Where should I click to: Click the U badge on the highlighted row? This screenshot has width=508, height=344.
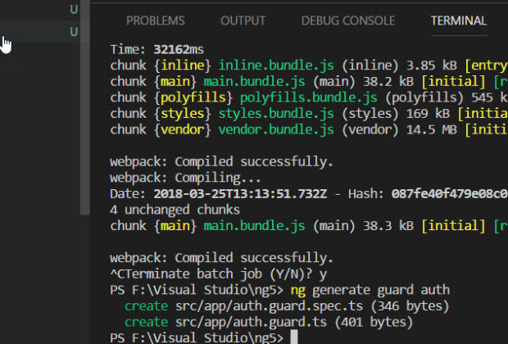coord(74,32)
